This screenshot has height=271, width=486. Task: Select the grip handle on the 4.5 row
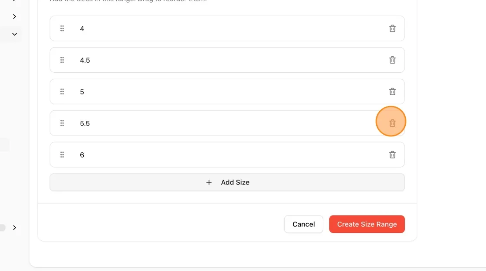62,60
